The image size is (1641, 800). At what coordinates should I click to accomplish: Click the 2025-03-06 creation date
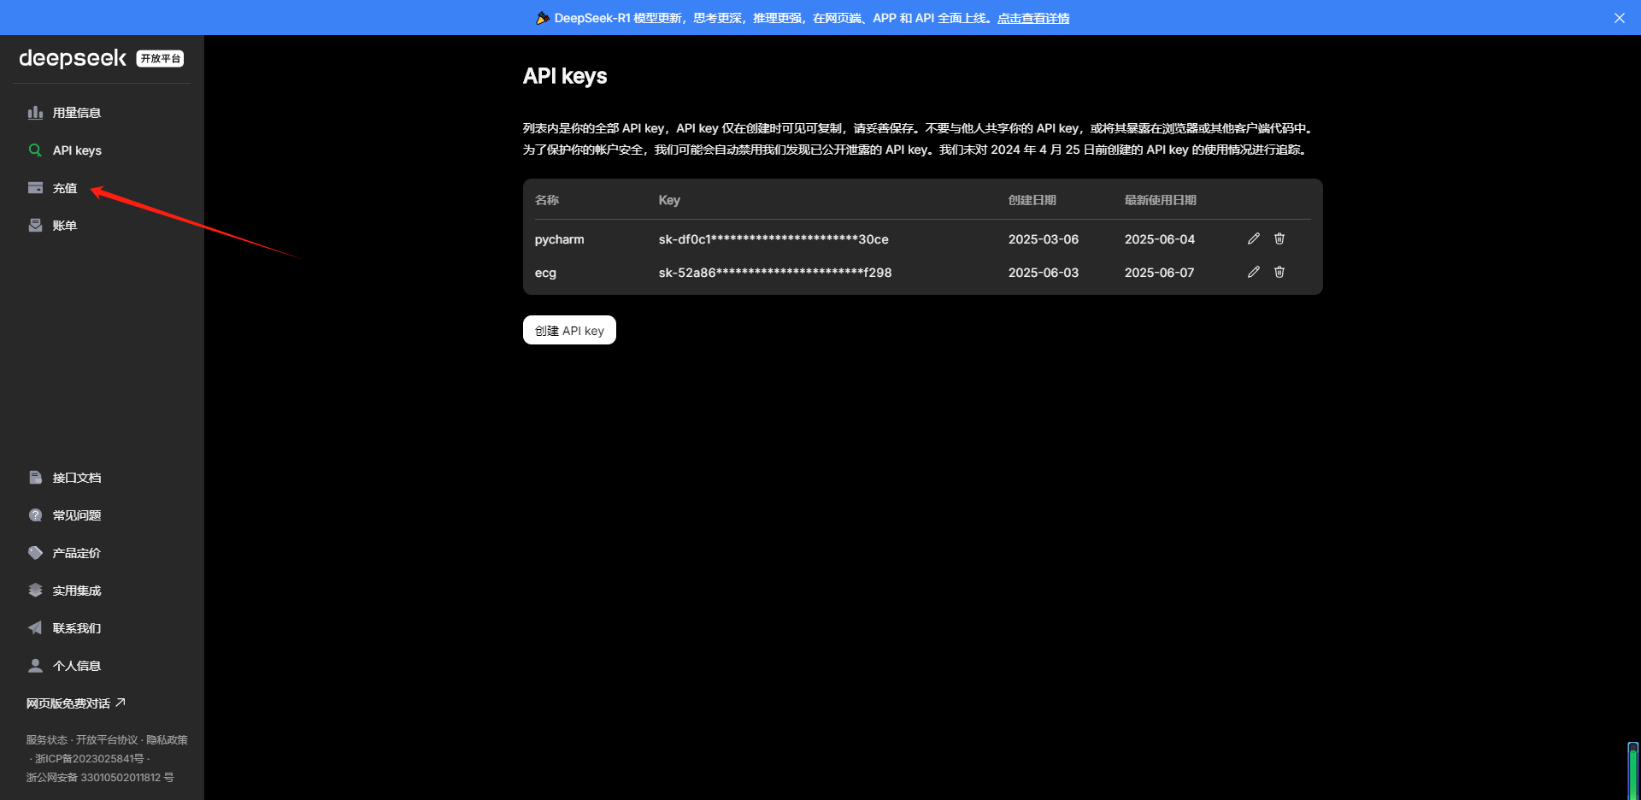point(1044,239)
